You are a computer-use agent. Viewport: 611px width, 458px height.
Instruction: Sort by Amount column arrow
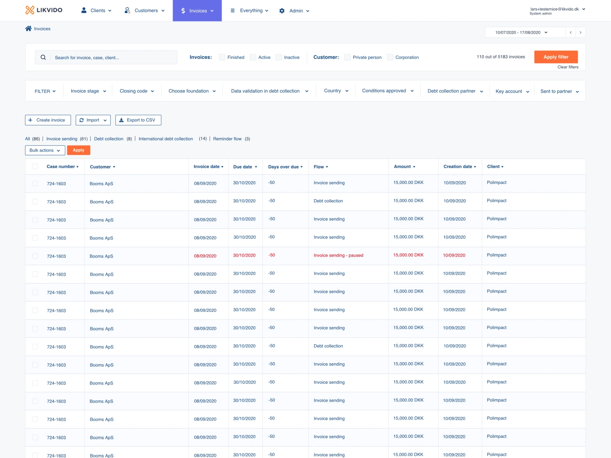414,167
